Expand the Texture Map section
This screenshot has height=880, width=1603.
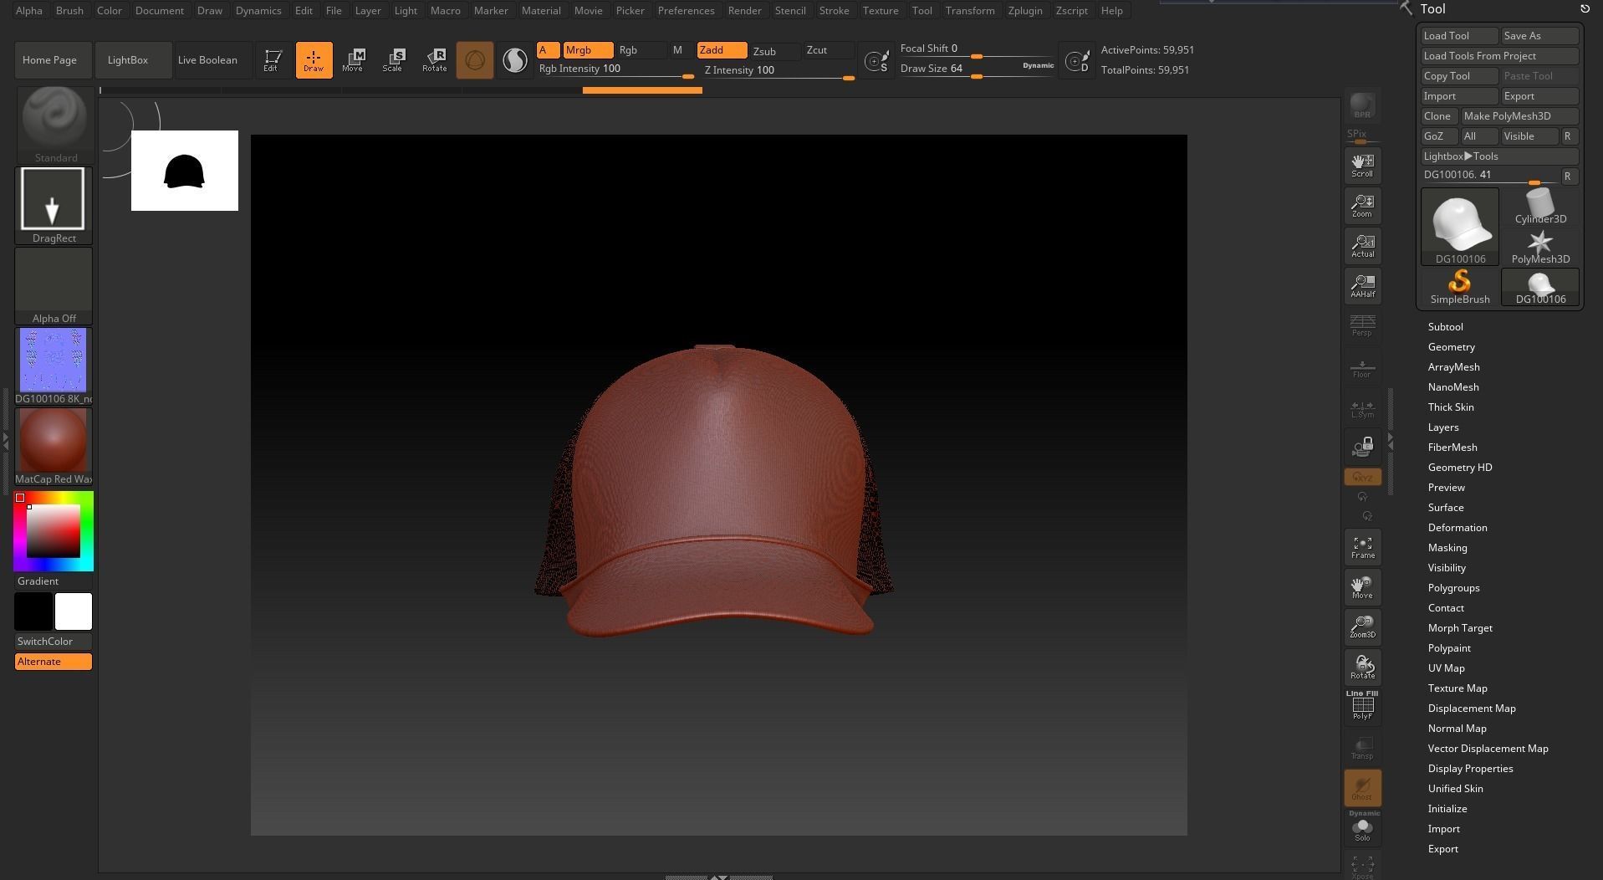[x=1458, y=688]
